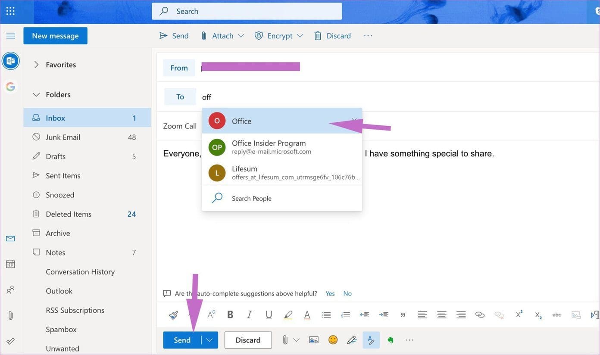Insert pictures inline icon
The width and height of the screenshot is (600, 355).
click(314, 340)
